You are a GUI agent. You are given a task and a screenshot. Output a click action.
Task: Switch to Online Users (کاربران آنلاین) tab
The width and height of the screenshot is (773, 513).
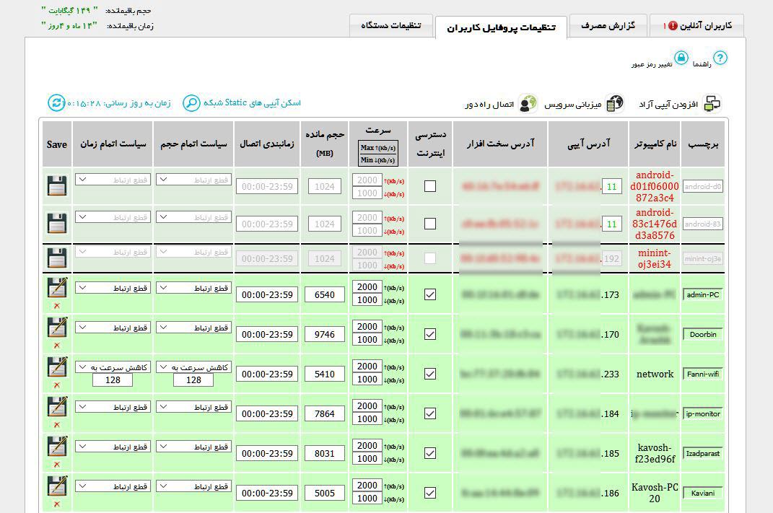click(696, 26)
